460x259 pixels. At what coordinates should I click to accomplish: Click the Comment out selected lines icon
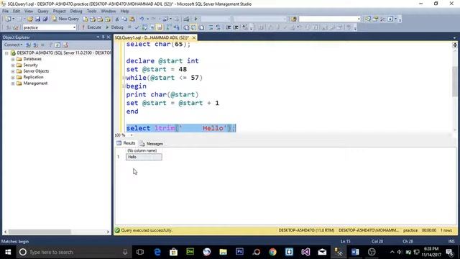click(x=211, y=27)
